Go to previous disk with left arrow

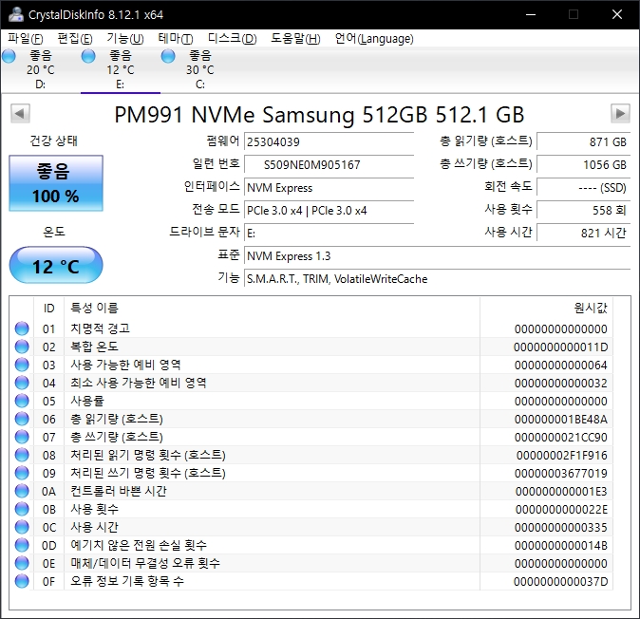click(19, 114)
